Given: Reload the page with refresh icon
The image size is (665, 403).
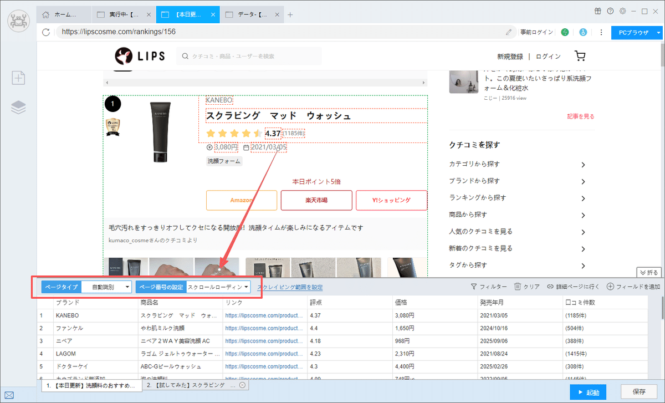Looking at the screenshot, I should [46, 32].
